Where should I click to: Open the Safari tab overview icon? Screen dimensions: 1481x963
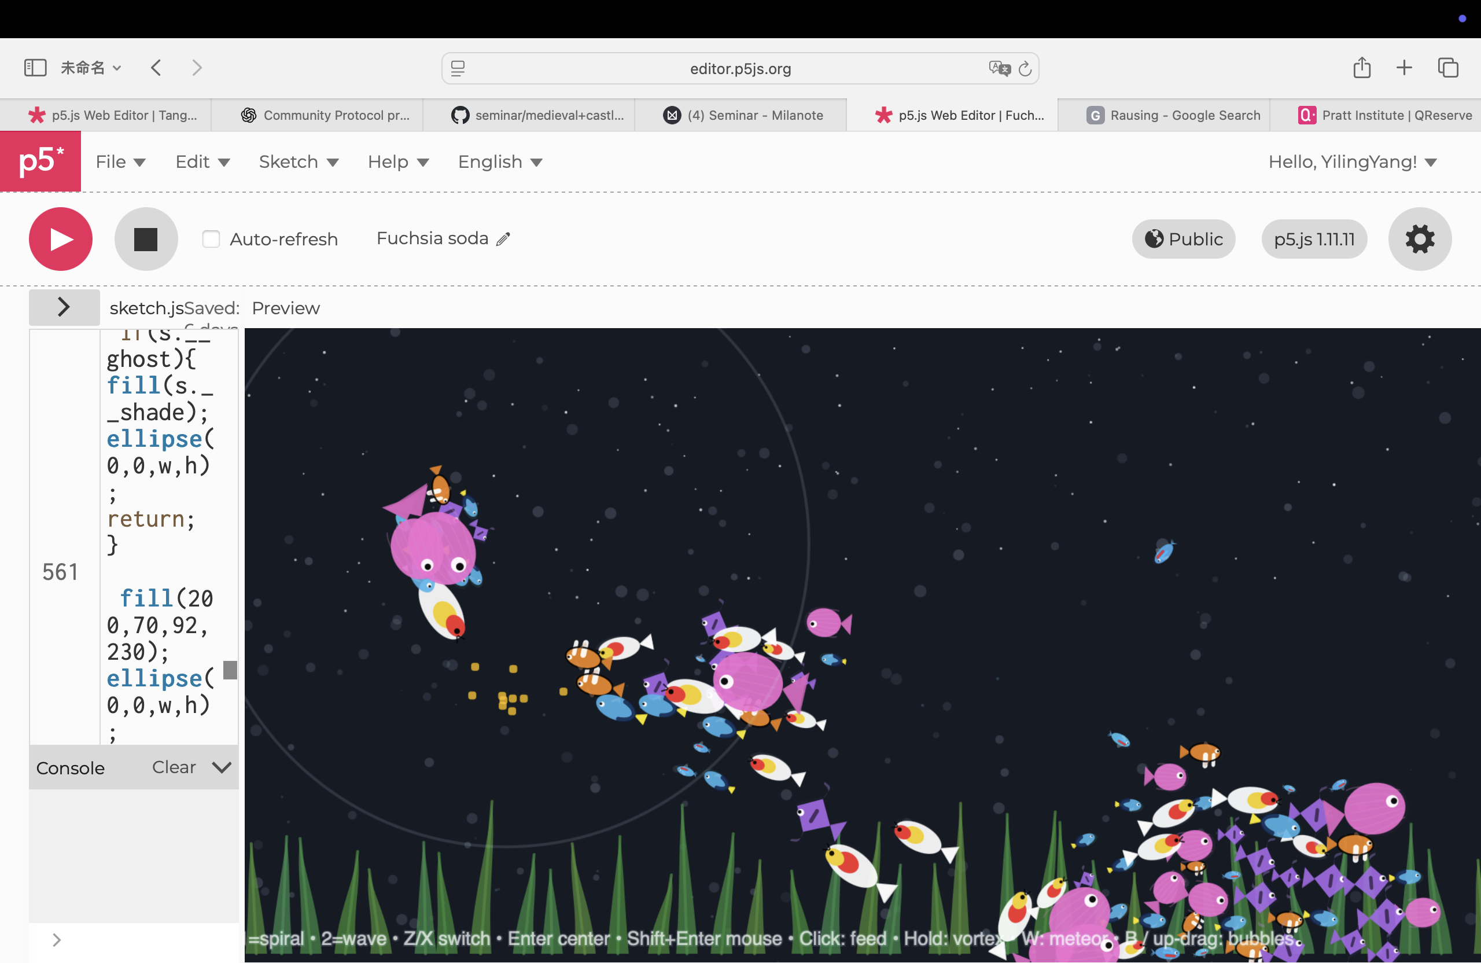pyautogui.click(x=1448, y=67)
